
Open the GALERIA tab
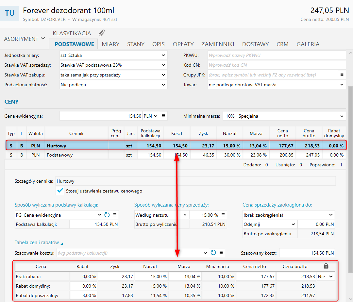[x=308, y=44]
